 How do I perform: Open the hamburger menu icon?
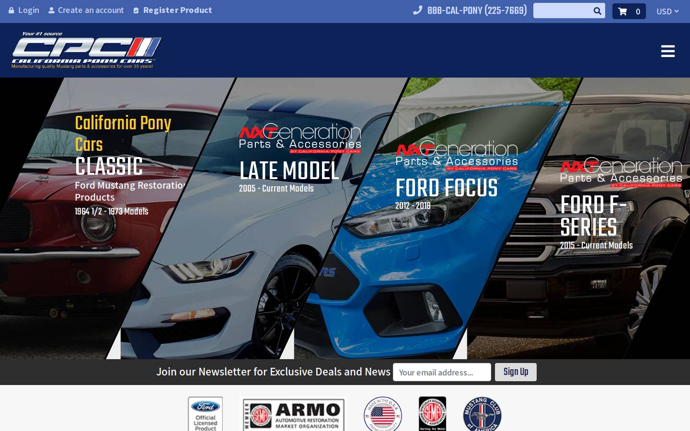[668, 51]
